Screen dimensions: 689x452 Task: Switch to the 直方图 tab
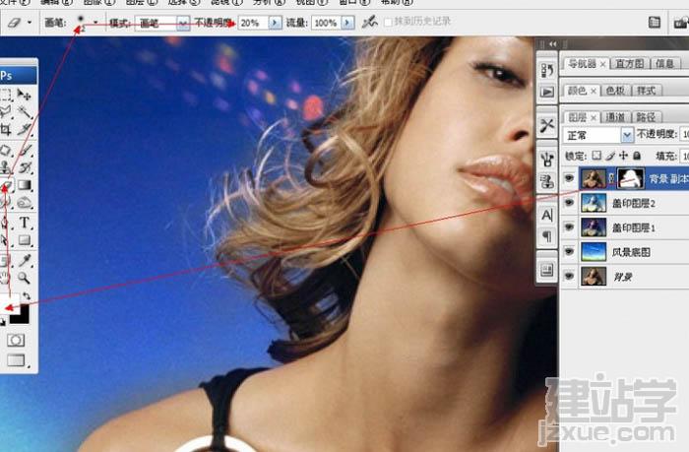pyautogui.click(x=629, y=64)
